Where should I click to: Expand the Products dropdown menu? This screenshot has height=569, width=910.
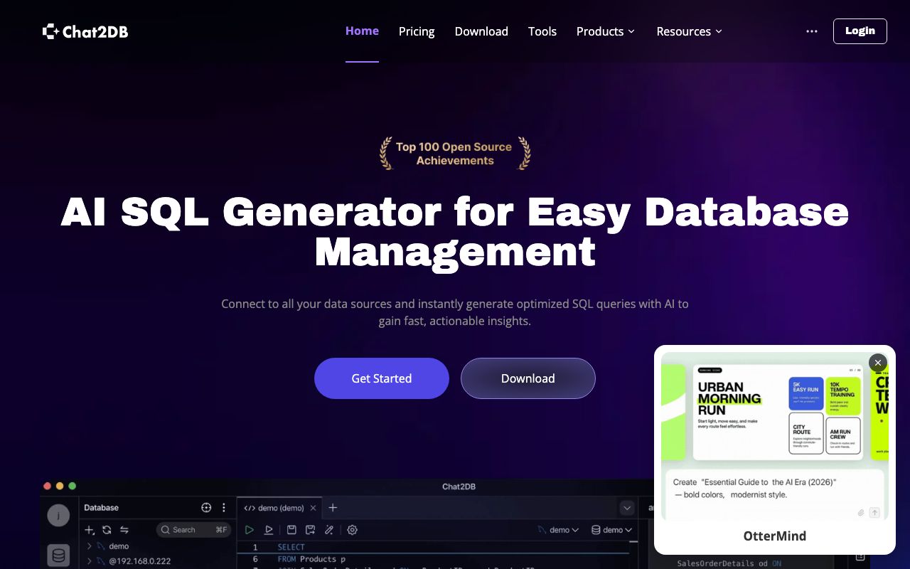pos(606,31)
